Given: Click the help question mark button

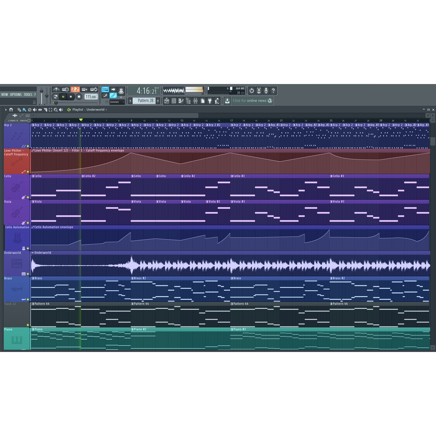Looking at the screenshot, I should [273, 91].
